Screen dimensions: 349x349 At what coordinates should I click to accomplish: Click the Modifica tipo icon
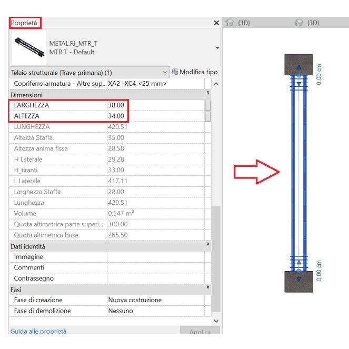175,72
